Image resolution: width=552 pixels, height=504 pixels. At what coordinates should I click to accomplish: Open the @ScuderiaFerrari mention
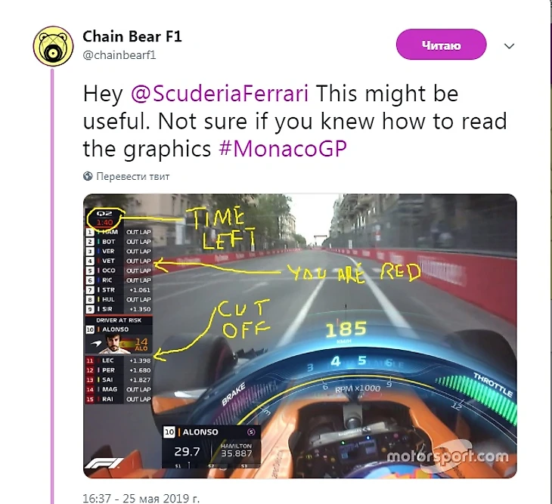[220, 94]
